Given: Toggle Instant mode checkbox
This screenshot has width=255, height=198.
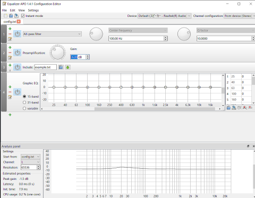Looking at the screenshot, I should pyautogui.click(x=23, y=16).
